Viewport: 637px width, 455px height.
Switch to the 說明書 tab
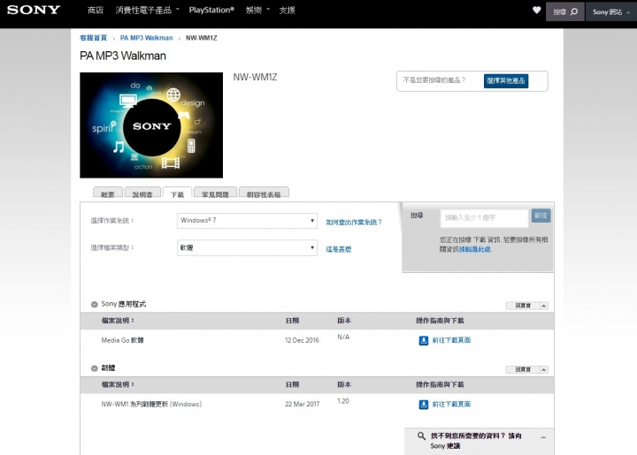point(142,193)
